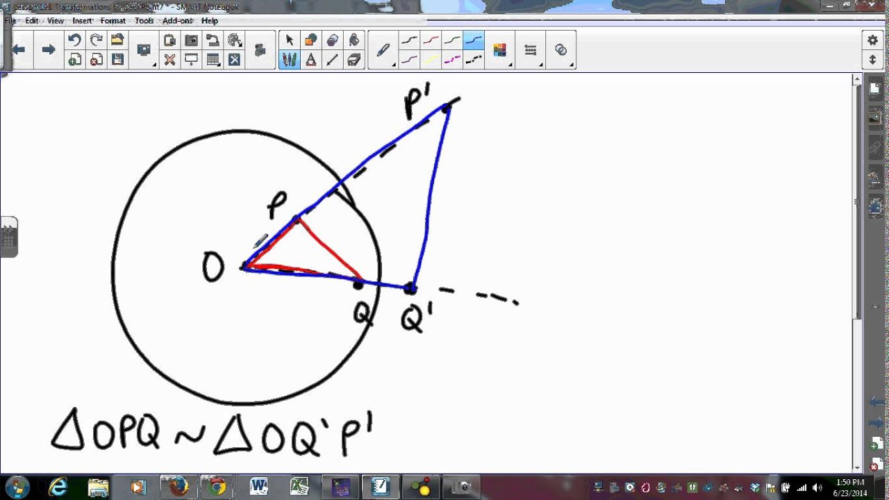The width and height of the screenshot is (889, 500).
Task: Launch the document camera tool
Action: click(x=213, y=40)
